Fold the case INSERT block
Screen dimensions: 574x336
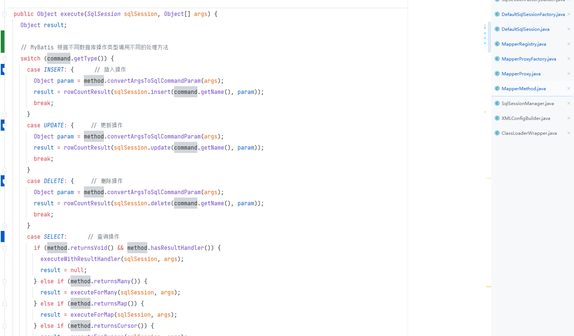[5, 70]
